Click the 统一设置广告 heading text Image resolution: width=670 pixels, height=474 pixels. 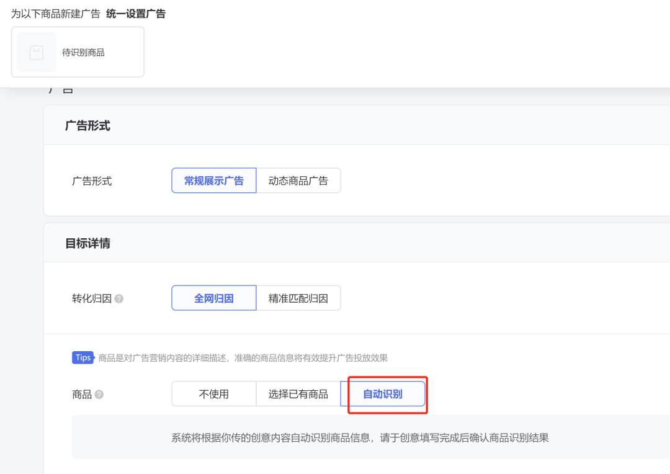click(x=136, y=14)
